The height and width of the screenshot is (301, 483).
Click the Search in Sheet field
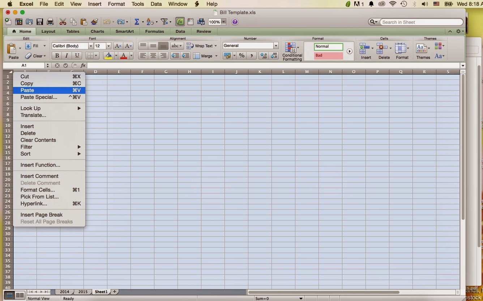pyautogui.click(x=421, y=22)
